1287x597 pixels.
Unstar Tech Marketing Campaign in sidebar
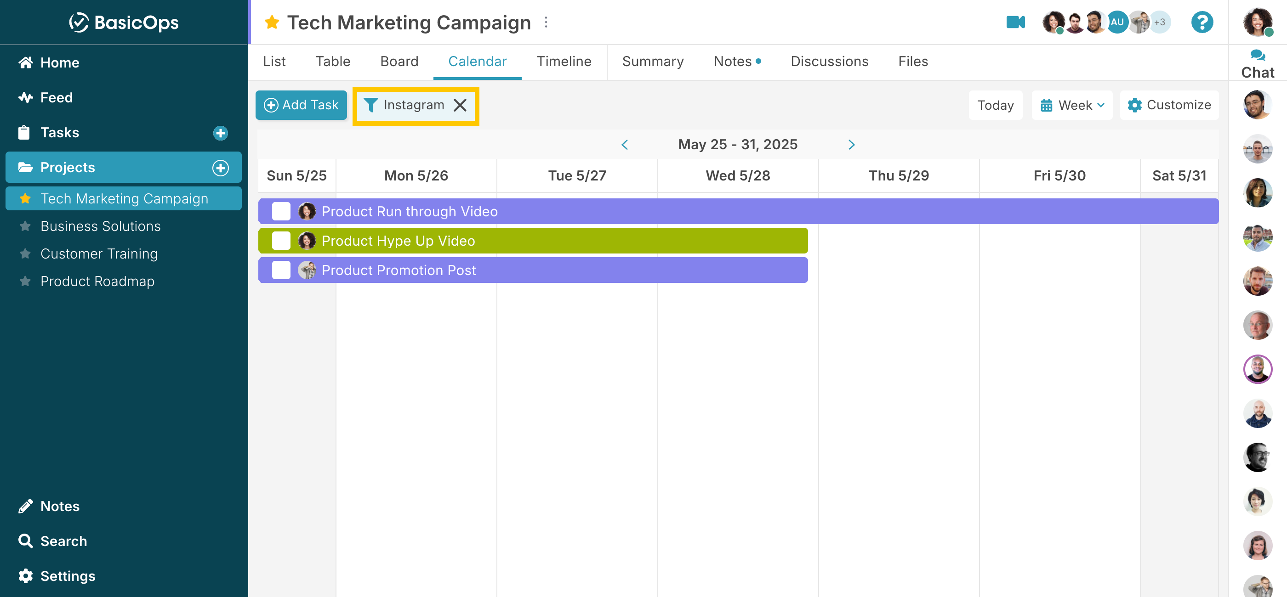pos(25,198)
